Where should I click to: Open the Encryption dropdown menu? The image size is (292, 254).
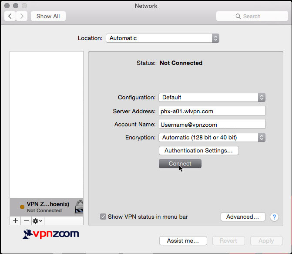click(x=212, y=137)
